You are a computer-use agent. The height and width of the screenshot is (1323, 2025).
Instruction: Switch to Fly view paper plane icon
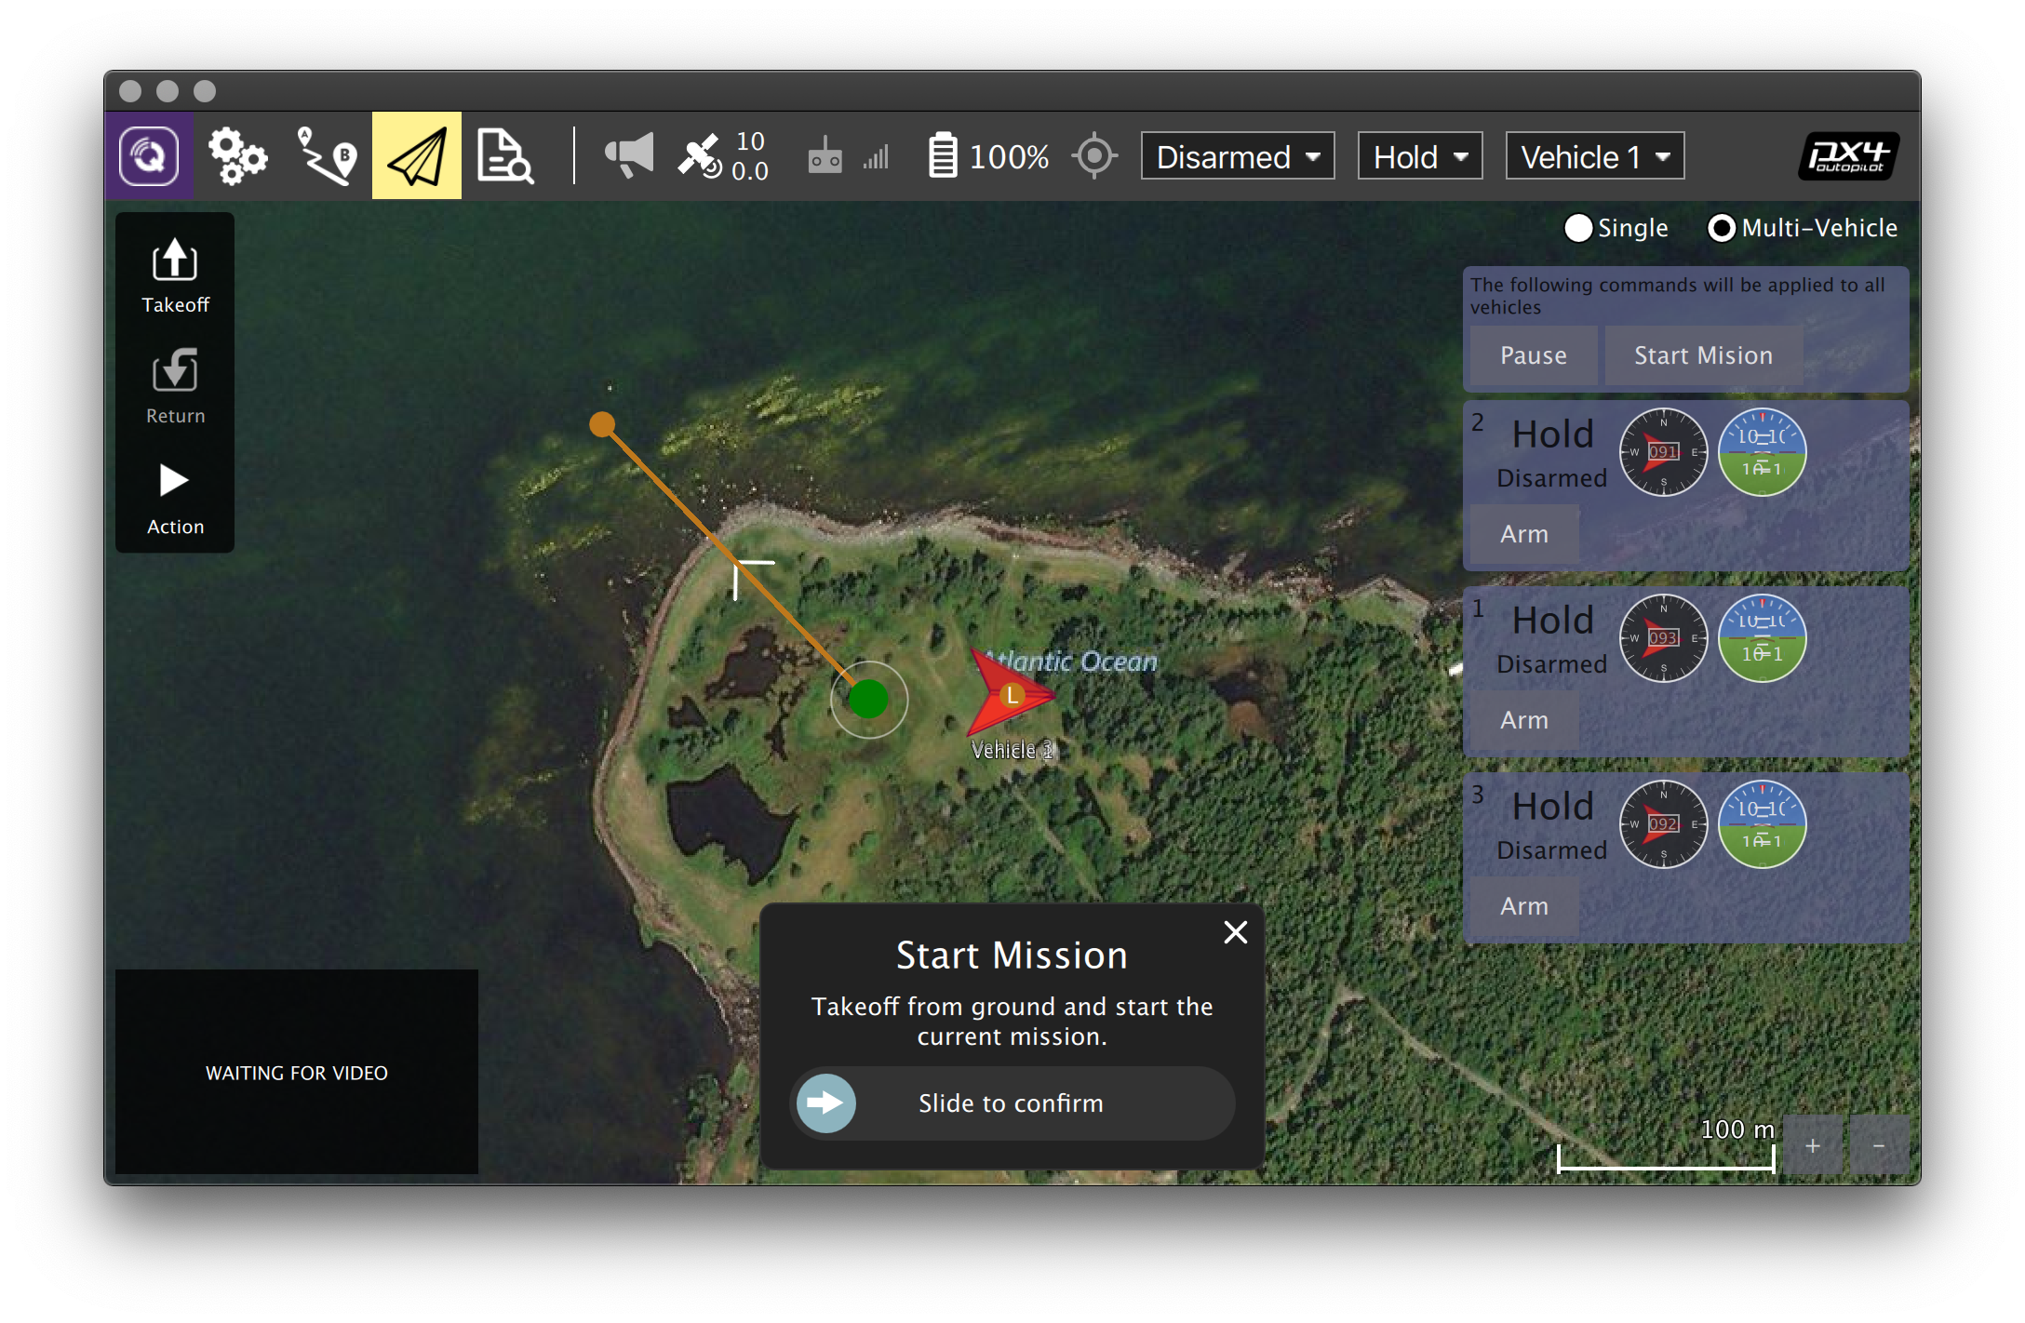(417, 156)
